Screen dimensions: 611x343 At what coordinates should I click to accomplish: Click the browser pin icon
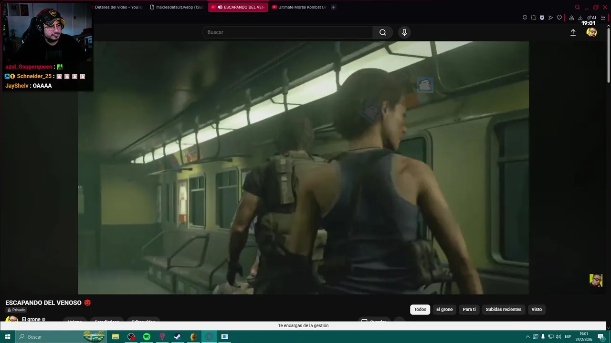tap(525, 18)
